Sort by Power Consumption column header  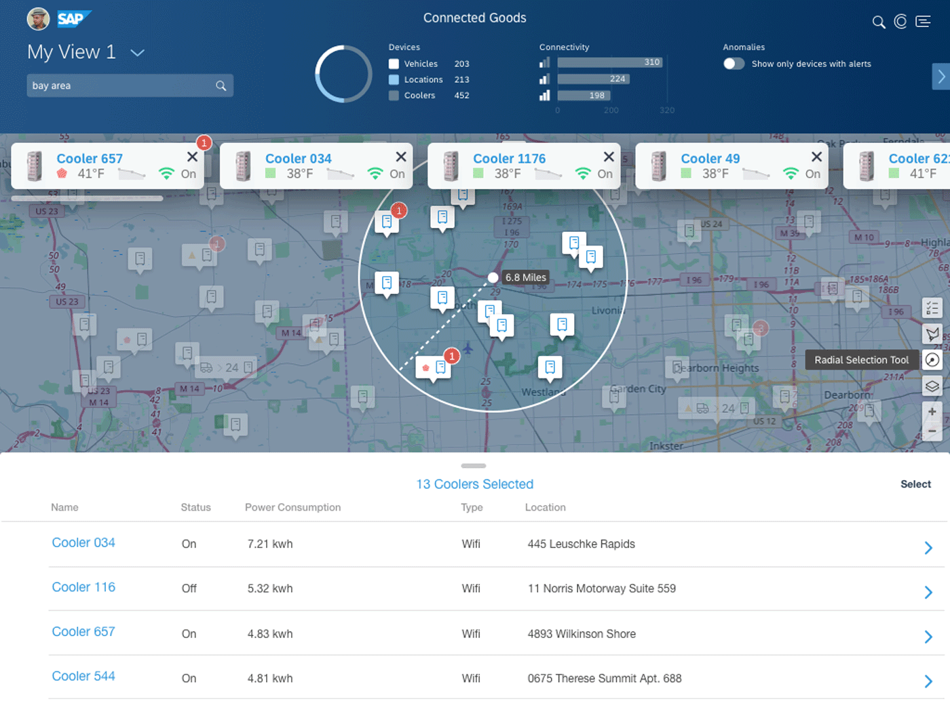(x=292, y=507)
